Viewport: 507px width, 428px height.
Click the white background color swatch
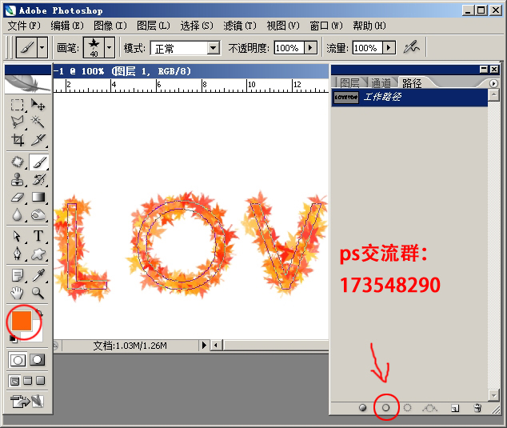(35, 335)
